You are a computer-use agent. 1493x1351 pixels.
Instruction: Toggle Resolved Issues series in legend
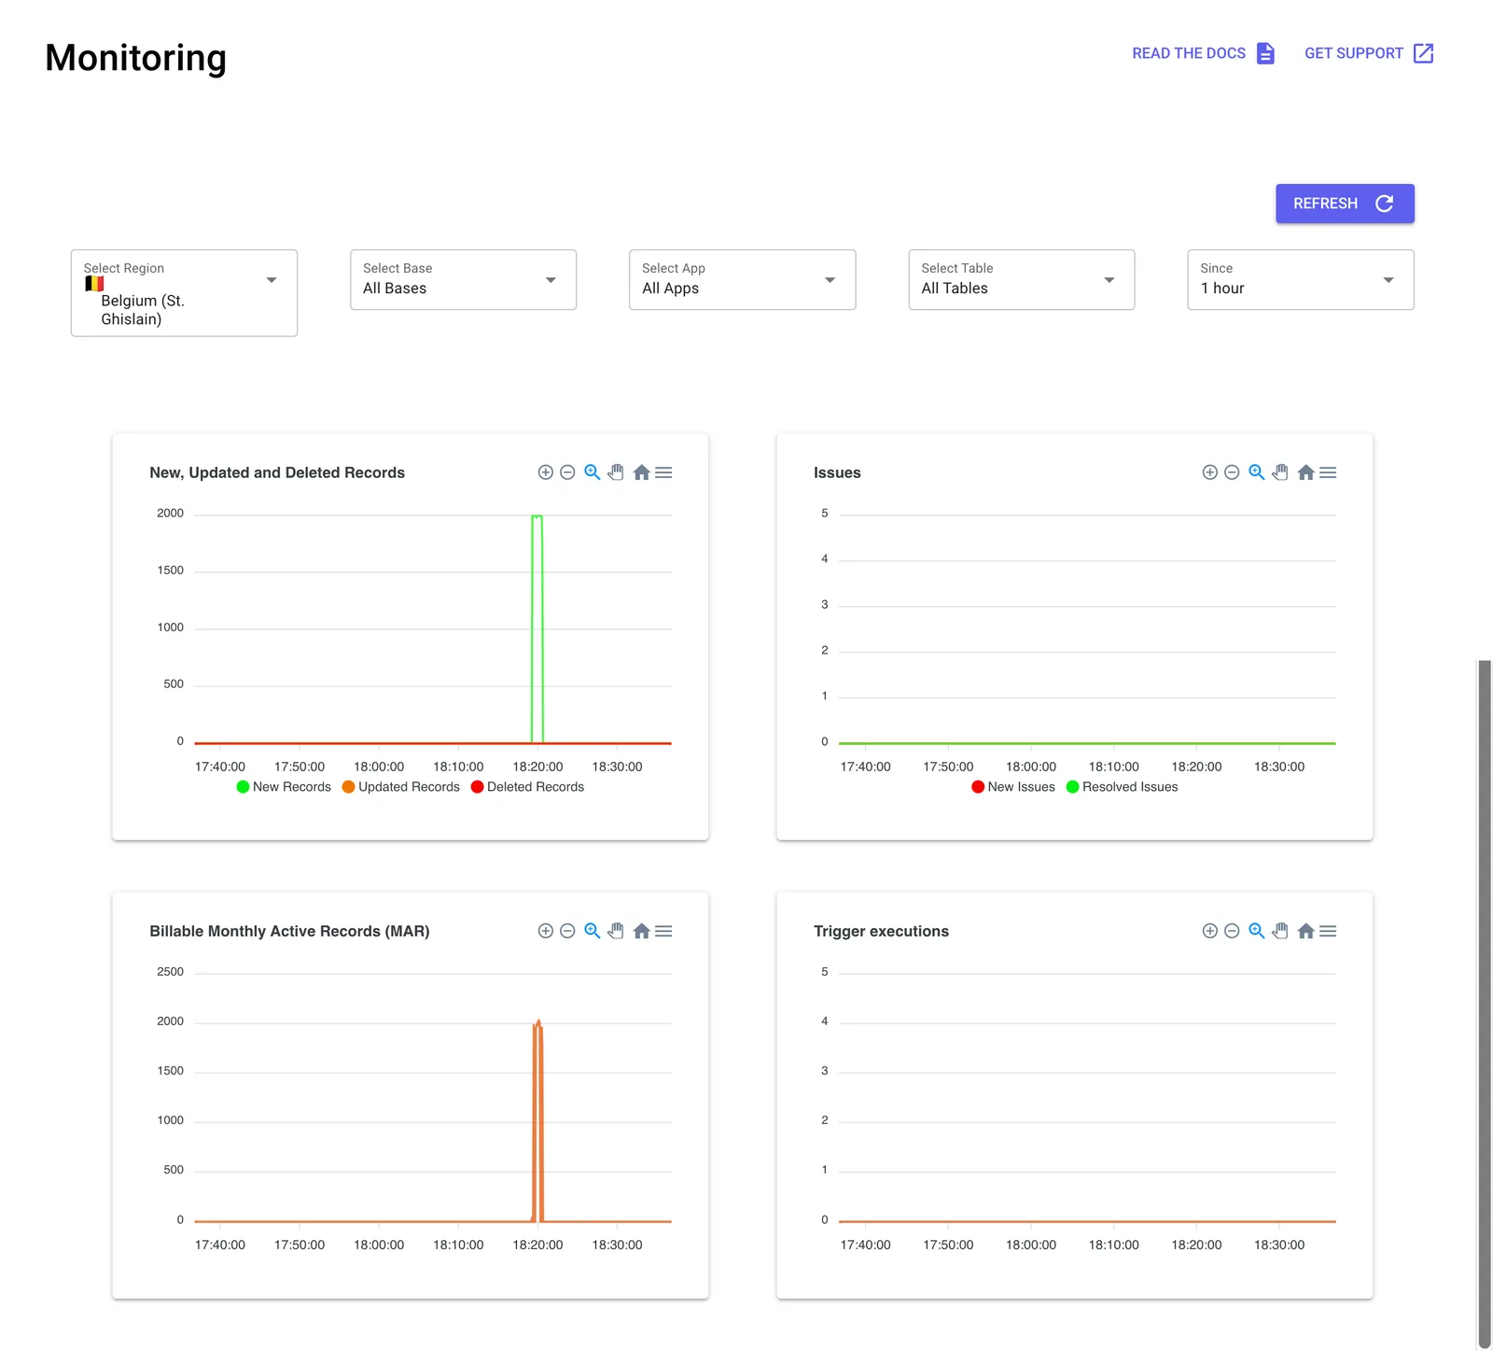[1123, 787]
